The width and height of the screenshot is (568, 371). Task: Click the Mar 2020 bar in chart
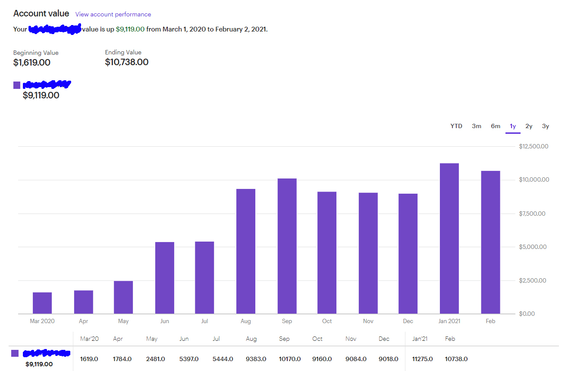pyautogui.click(x=42, y=303)
